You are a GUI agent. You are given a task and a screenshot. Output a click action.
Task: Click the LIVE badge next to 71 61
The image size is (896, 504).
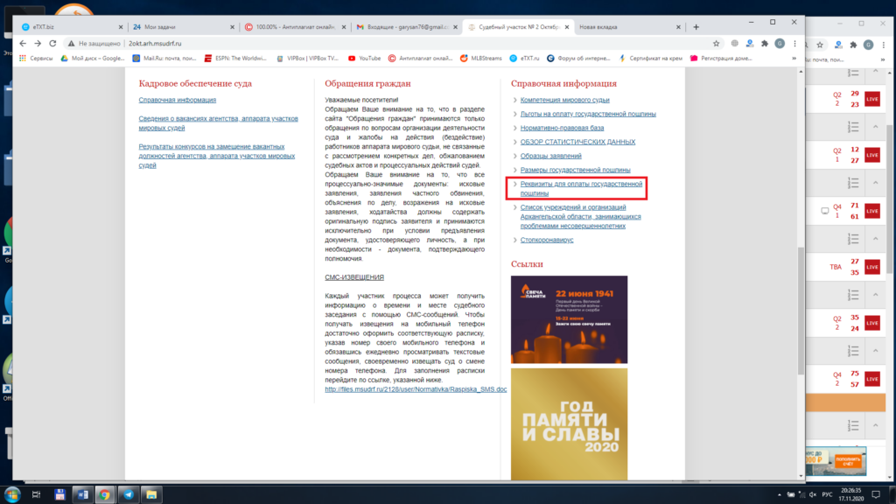point(872,211)
